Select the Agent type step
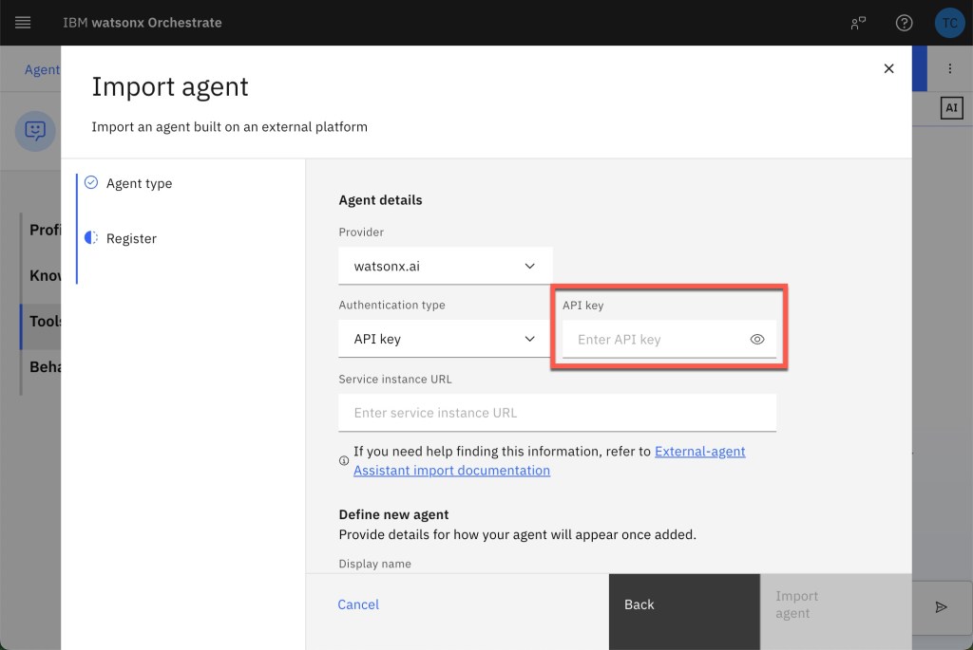973x650 pixels. [139, 183]
